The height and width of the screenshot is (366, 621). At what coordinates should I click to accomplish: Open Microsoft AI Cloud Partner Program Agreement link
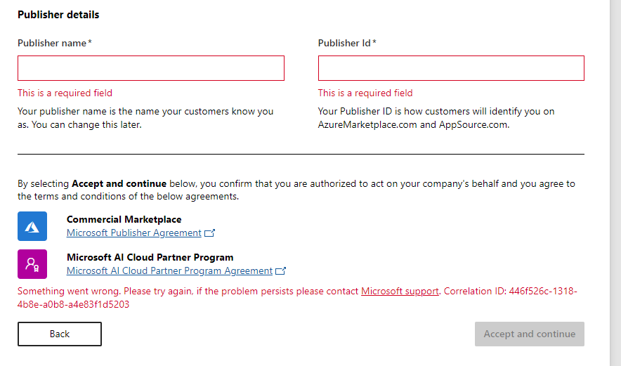click(169, 271)
